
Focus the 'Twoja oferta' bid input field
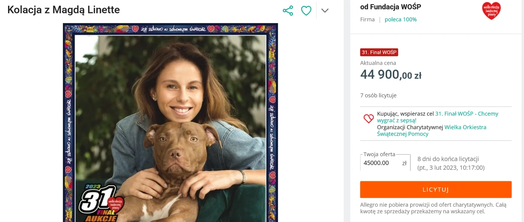381,163
